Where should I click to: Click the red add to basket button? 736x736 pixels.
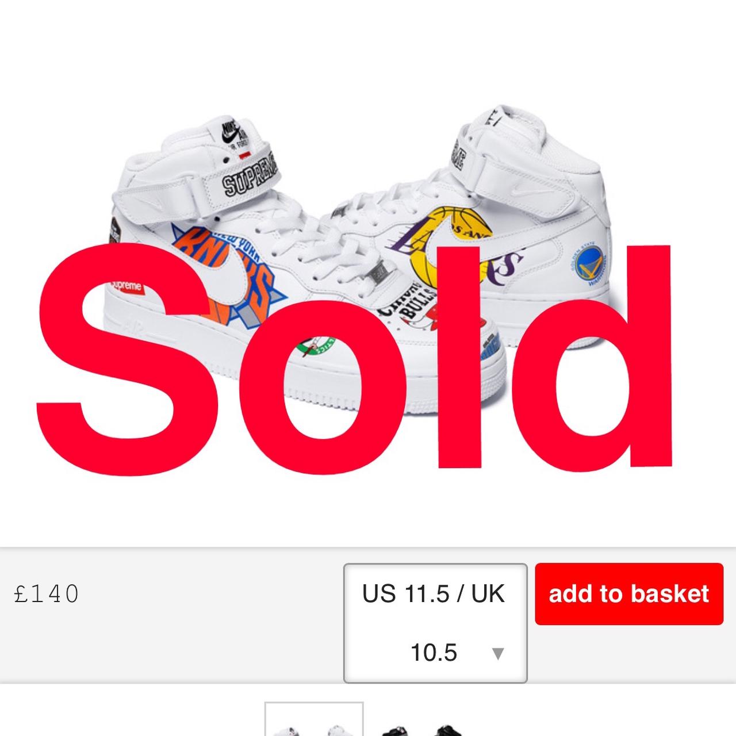click(629, 594)
